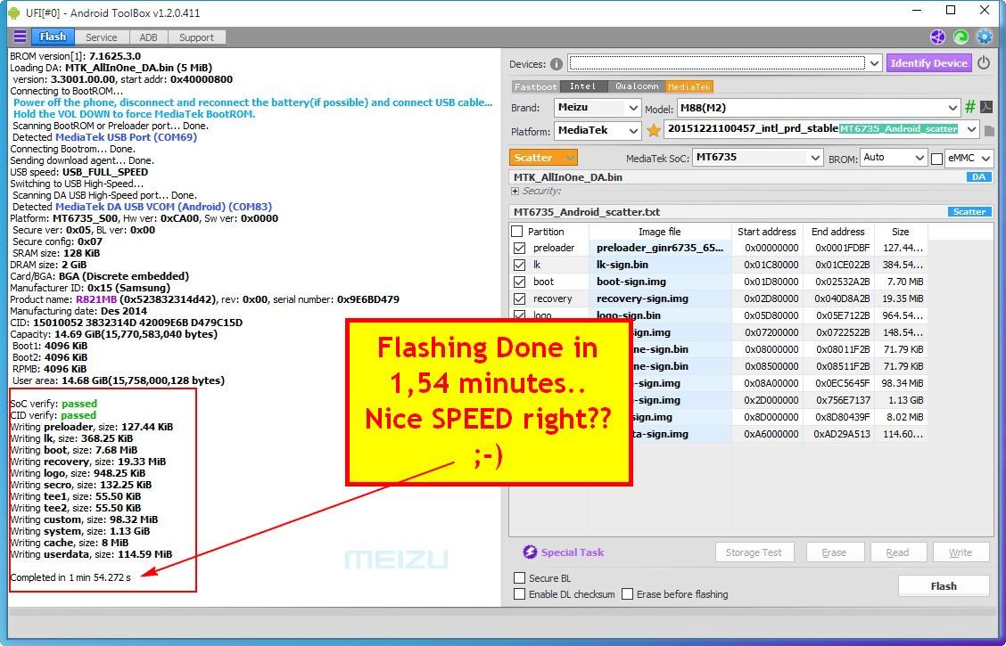Open the PDF manual icon
The height and width of the screenshot is (646, 1006).
tap(986, 107)
